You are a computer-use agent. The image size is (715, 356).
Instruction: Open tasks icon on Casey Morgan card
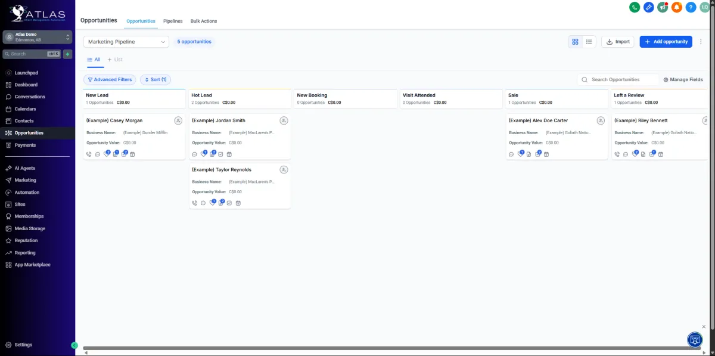[125, 154]
